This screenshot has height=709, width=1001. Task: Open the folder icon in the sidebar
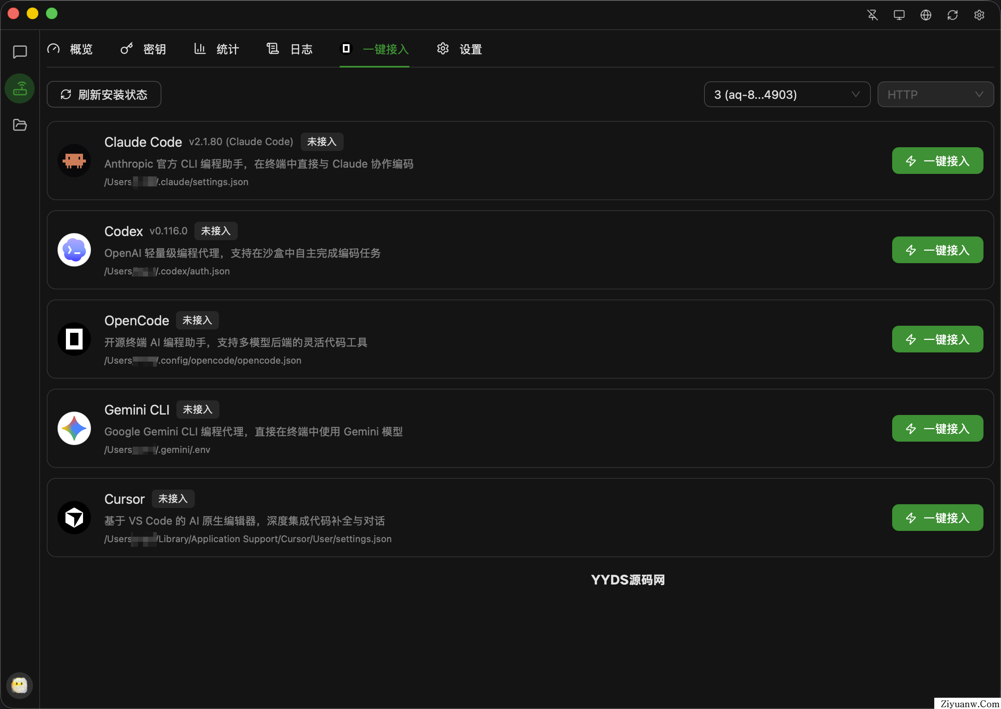click(20, 125)
